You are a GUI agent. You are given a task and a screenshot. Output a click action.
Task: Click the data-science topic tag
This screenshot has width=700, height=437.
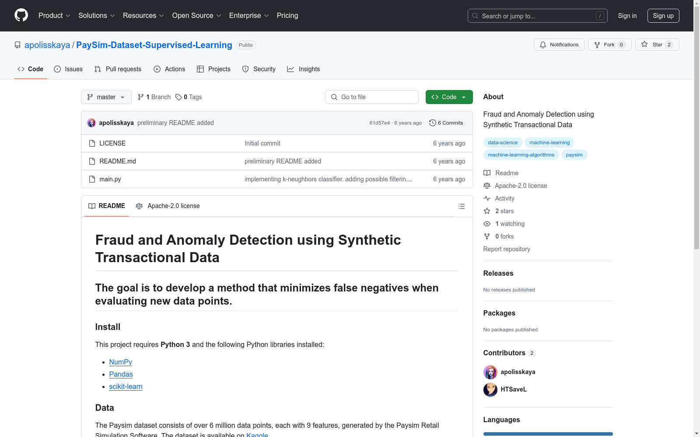[503, 142]
